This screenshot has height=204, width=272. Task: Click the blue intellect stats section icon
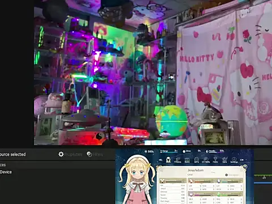219,181
